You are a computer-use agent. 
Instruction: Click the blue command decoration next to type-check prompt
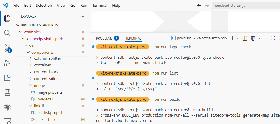93,47
